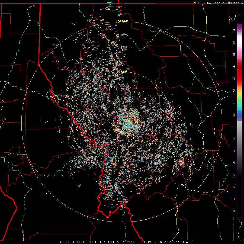Click the 100 NMI range ring label
Image resolution: width=244 pixels, height=244 pixels.
click(x=122, y=21)
